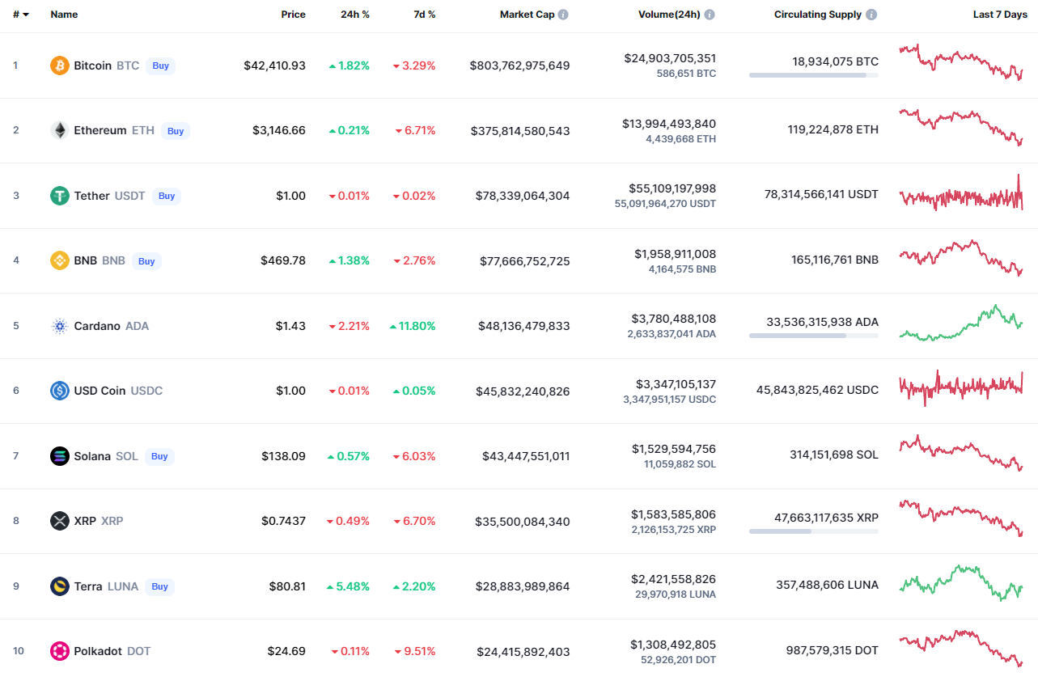Open Tether's 7-day price chart
Screen dimensions: 1038x681
[x=961, y=194]
